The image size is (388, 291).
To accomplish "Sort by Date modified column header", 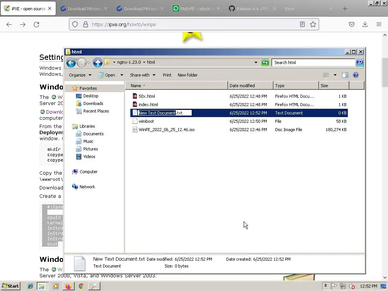I will coord(250,86).
